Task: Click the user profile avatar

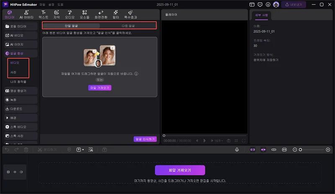Action: pos(276,5)
